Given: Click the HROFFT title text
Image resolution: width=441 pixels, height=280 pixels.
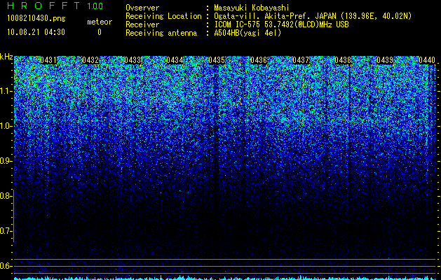Looking at the screenshot, I should click(x=43, y=6).
